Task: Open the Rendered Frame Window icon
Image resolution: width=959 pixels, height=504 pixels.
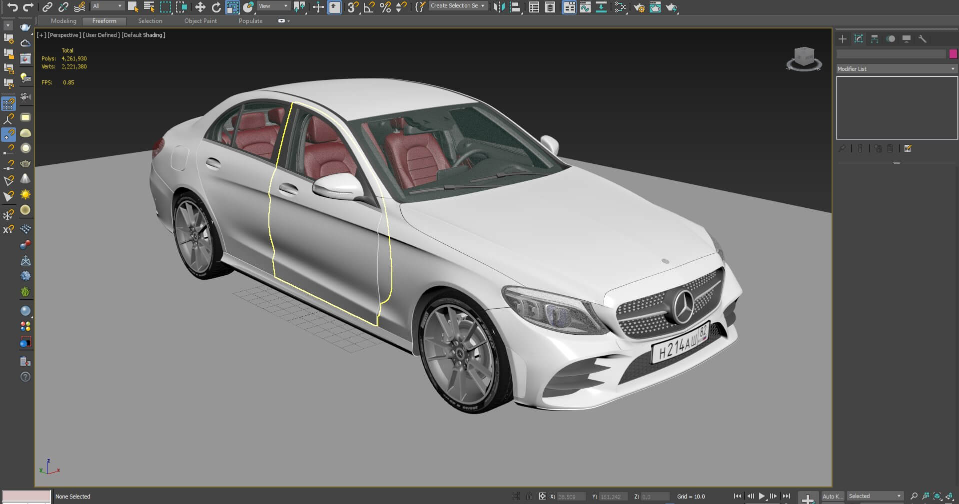Action: click(x=655, y=7)
